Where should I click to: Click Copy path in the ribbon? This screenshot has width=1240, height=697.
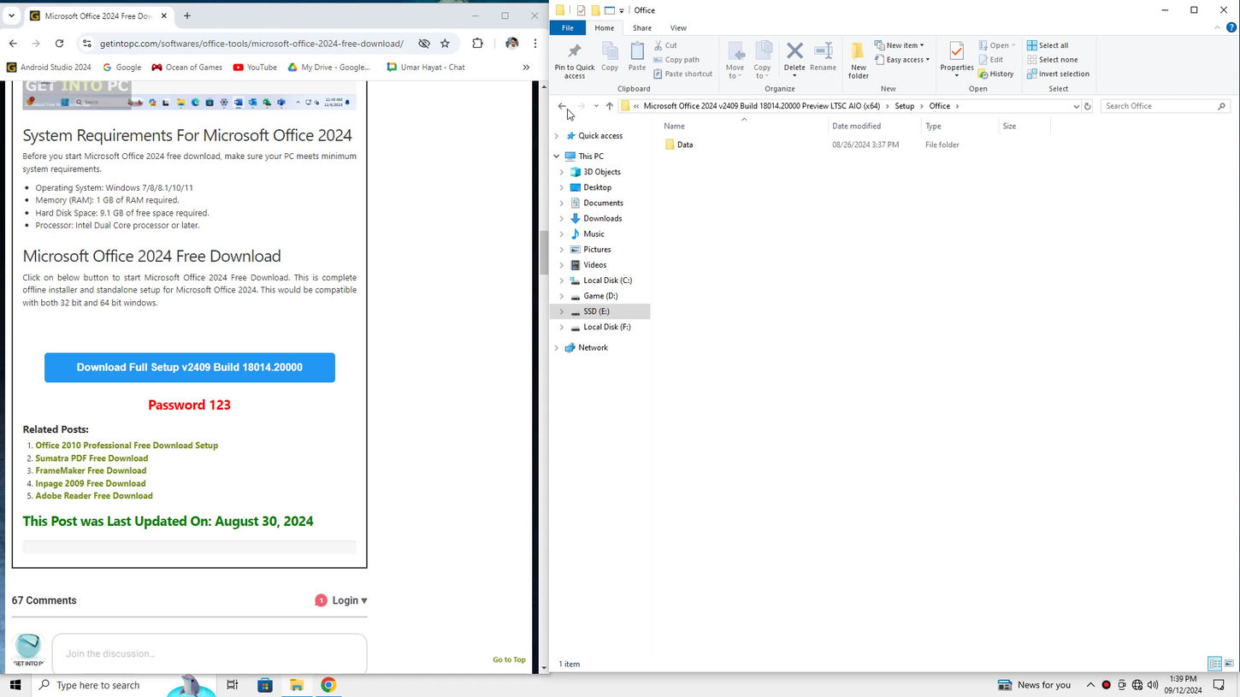click(x=676, y=60)
